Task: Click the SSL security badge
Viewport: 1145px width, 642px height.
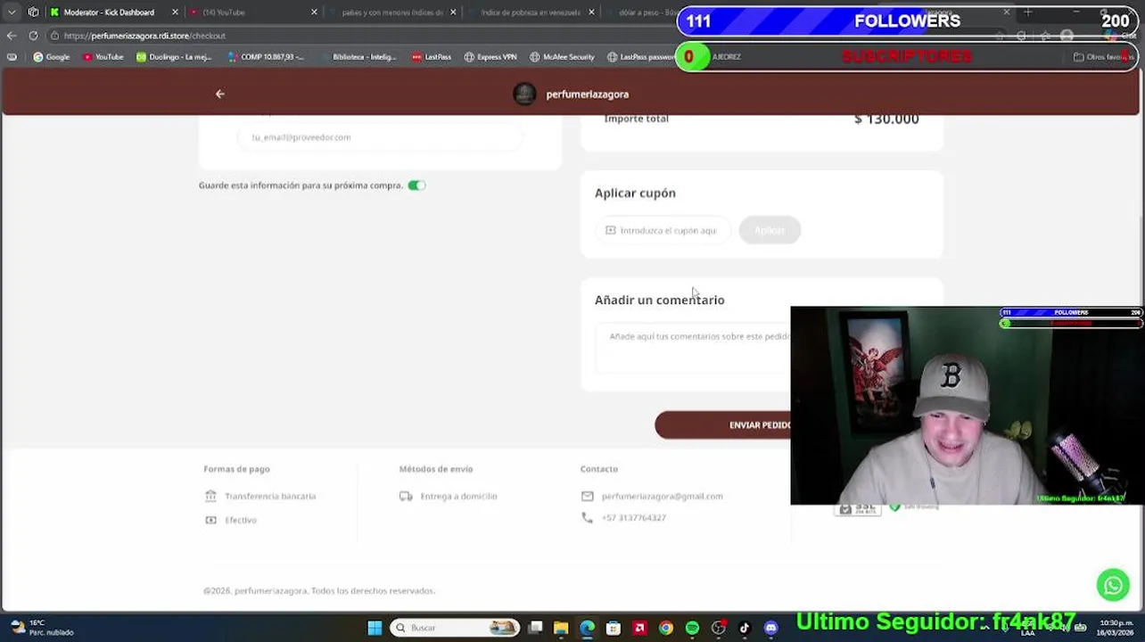Action: (x=857, y=509)
